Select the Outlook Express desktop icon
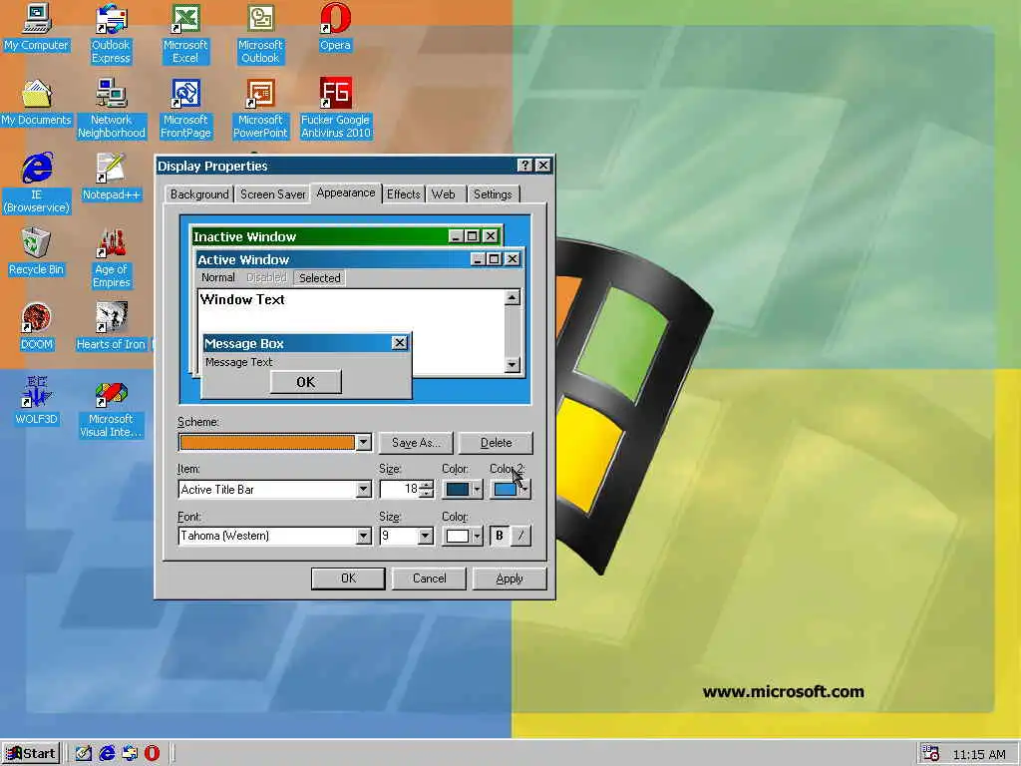 tap(111, 34)
